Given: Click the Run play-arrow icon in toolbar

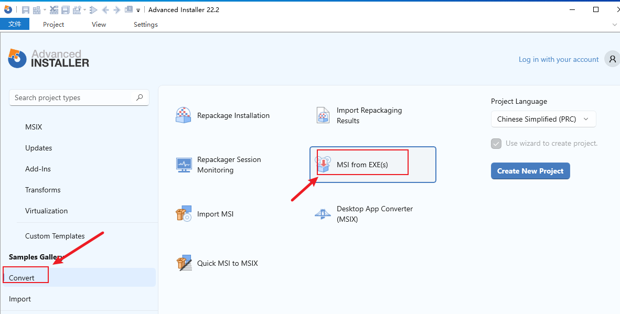Looking at the screenshot, I should pos(94,10).
